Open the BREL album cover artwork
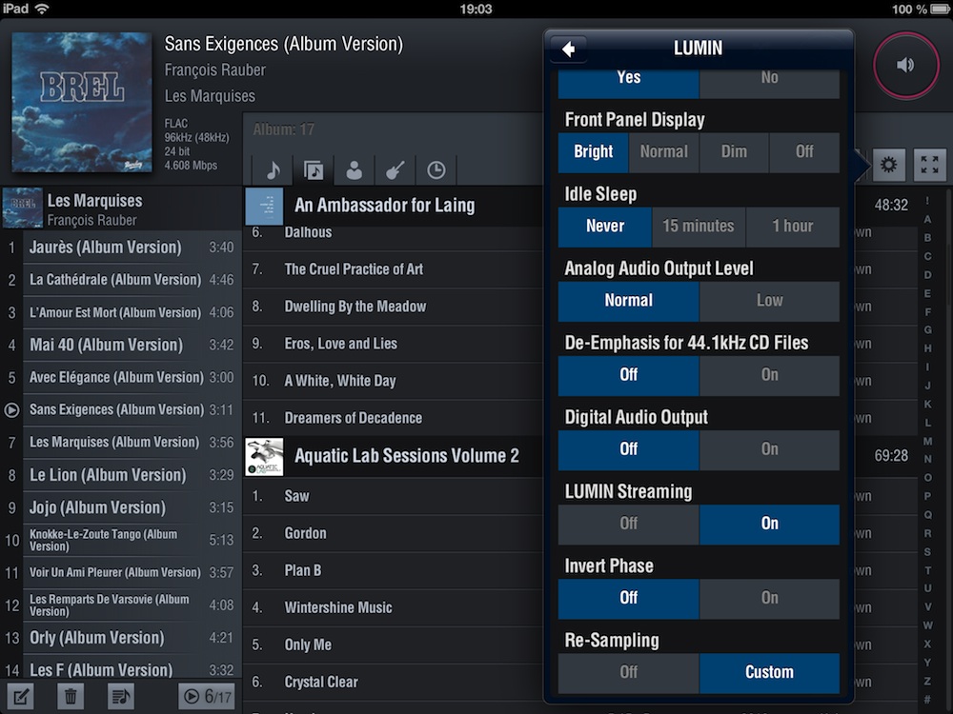Screen dimensions: 953x714 tap(81, 102)
